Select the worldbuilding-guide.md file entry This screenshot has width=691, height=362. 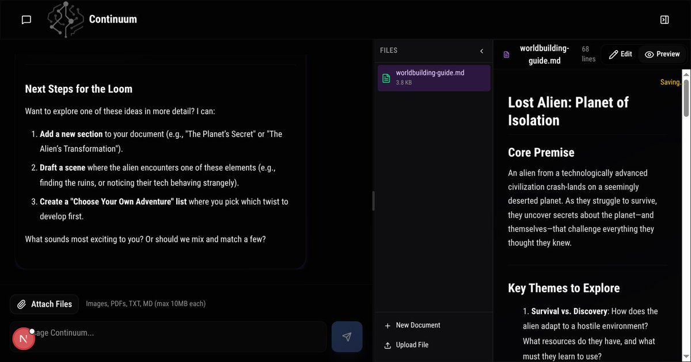click(434, 78)
